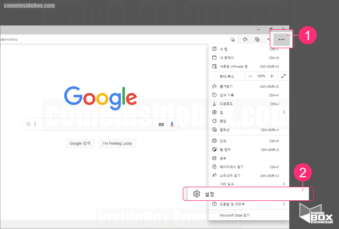The image size is (339, 229).
Task: Open 다운로드 menu entry
Action: pyautogui.click(x=249, y=104)
